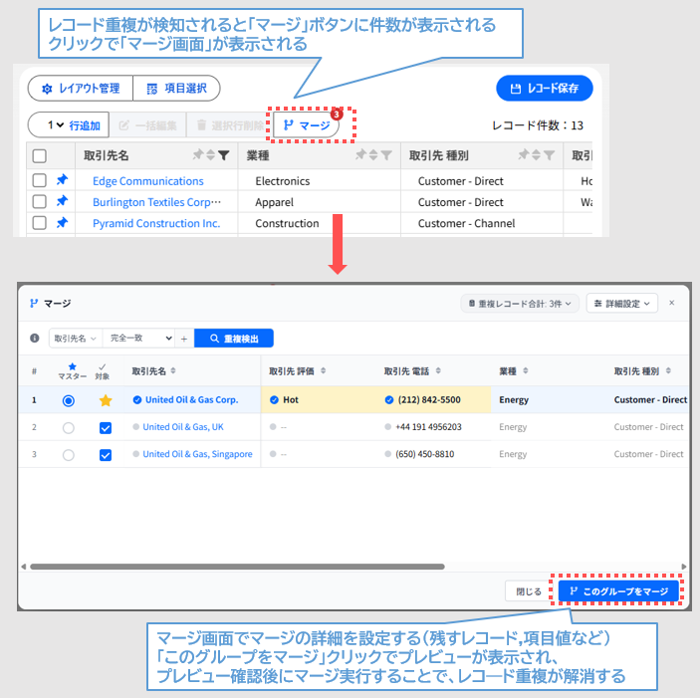Open 詳細設定 dropdown in merge dialog

pyautogui.click(x=622, y=304)
